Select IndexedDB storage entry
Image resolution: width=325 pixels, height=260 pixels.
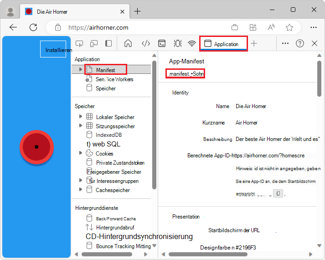[x=104, y=135]
